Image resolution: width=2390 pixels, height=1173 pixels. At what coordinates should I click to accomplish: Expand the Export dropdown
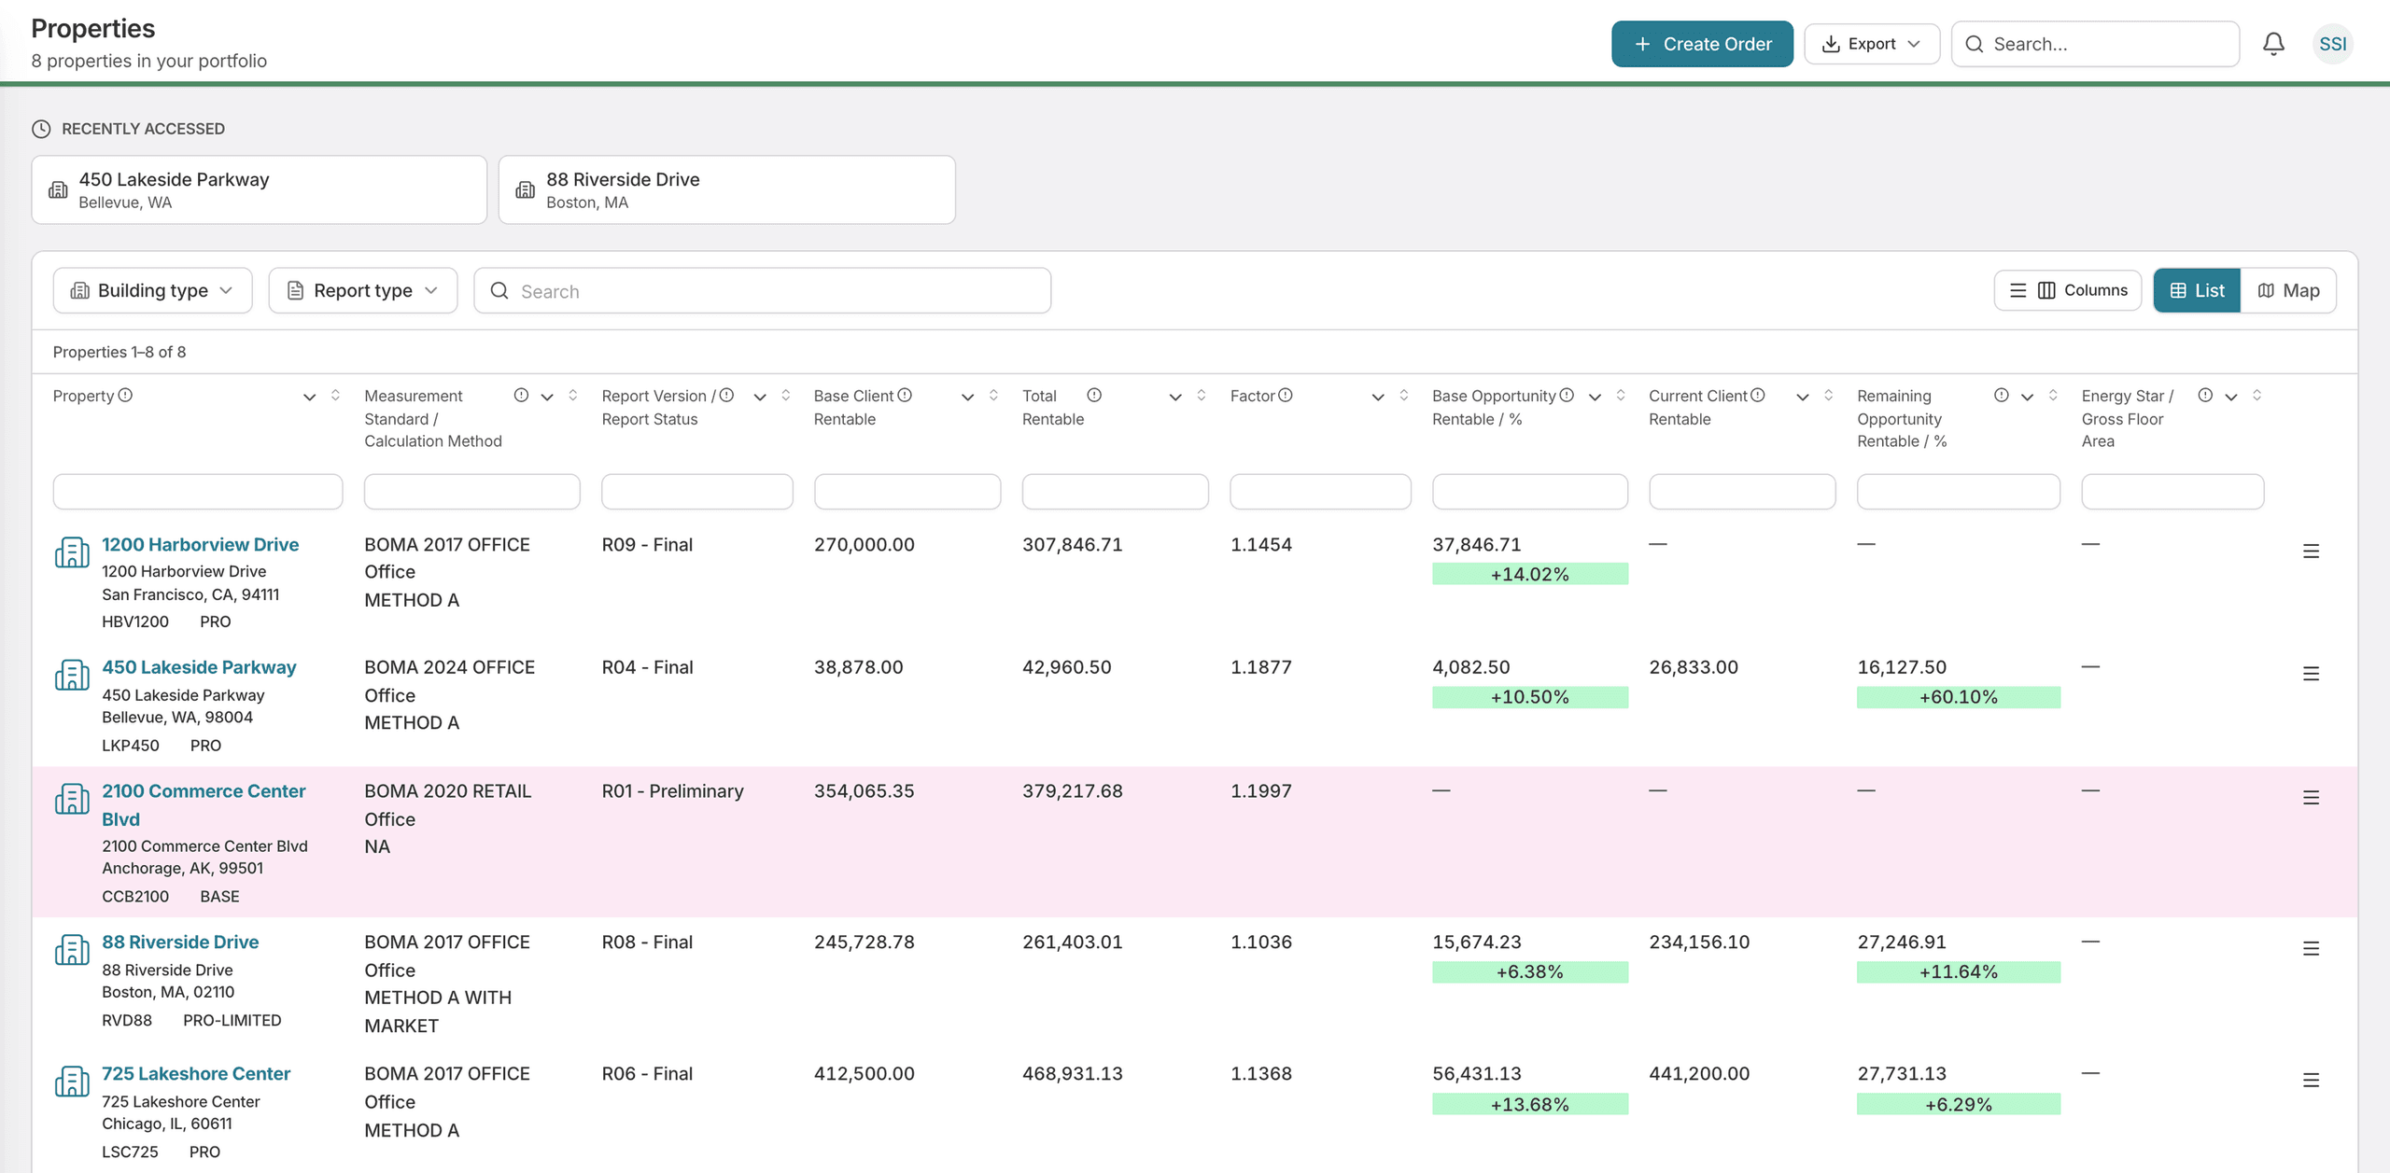[1872, 44]
